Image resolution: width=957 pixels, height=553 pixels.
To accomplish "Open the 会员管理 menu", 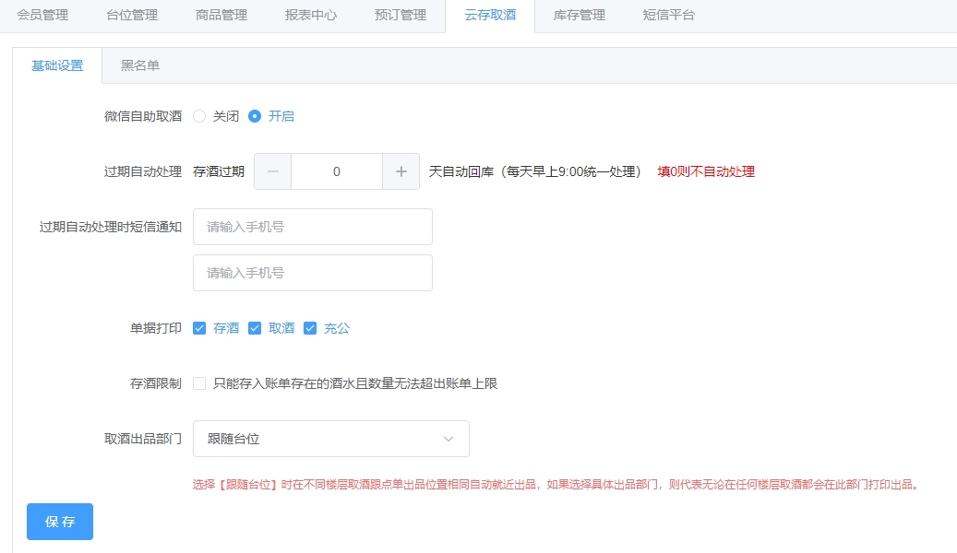I will pyautogui.click(x=42, y=15).
